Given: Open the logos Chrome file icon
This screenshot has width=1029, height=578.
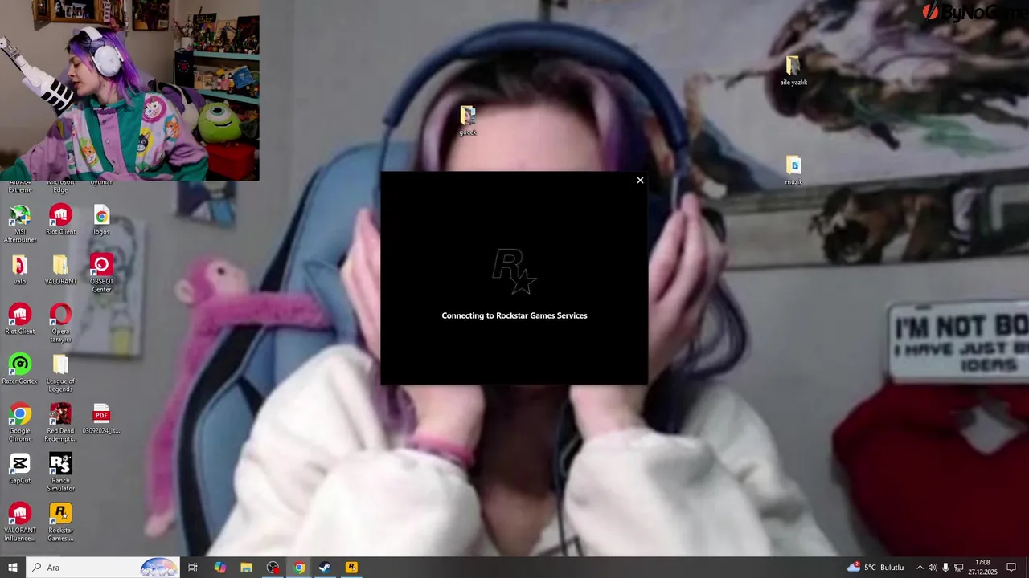Looking at the screenshot, I should (x=101, y=220).
